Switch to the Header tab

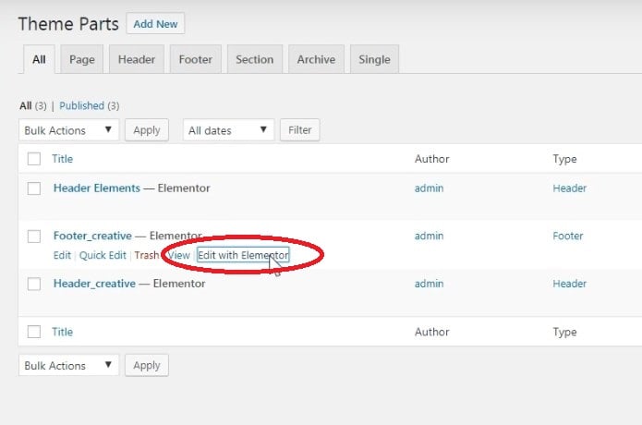point(137,59)
